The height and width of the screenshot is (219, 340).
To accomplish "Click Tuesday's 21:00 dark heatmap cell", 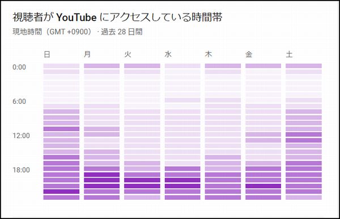I will (x=142, y=186).
